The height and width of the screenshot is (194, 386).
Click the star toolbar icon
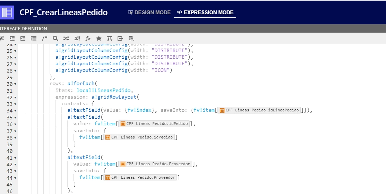(x=99, y=39)
